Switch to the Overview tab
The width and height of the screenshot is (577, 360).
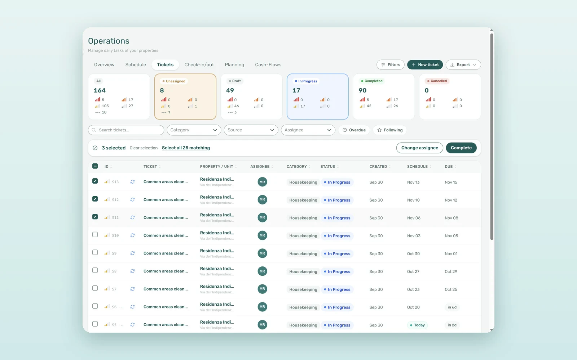tap(104, 65)
